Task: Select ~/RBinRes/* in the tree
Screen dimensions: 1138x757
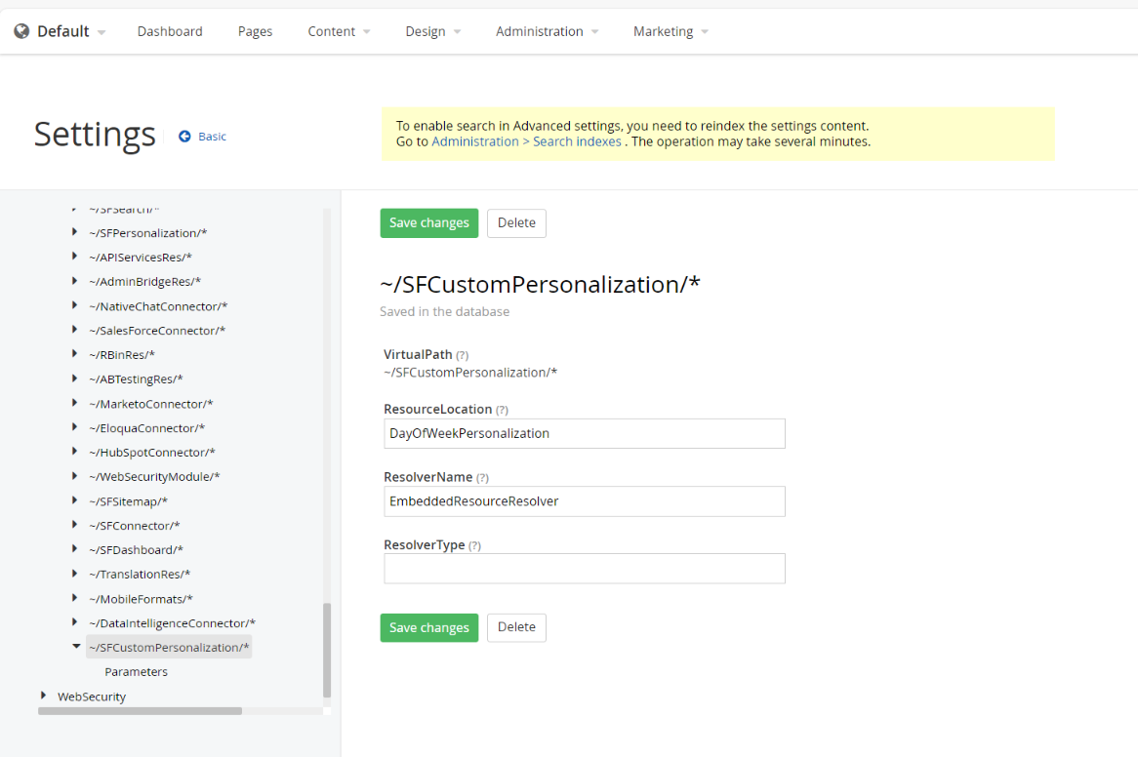Action: (x=122, y=355)
